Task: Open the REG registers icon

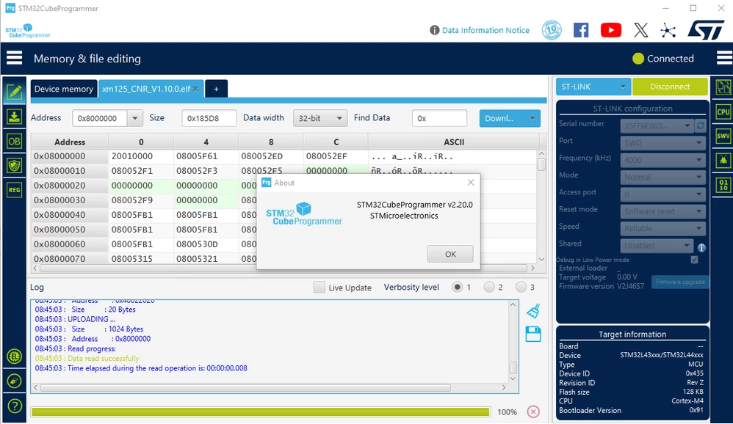Action: tap(14, 190)
